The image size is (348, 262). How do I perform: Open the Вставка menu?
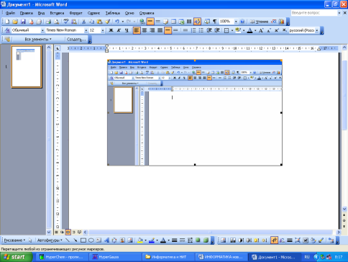click(57, 13)
